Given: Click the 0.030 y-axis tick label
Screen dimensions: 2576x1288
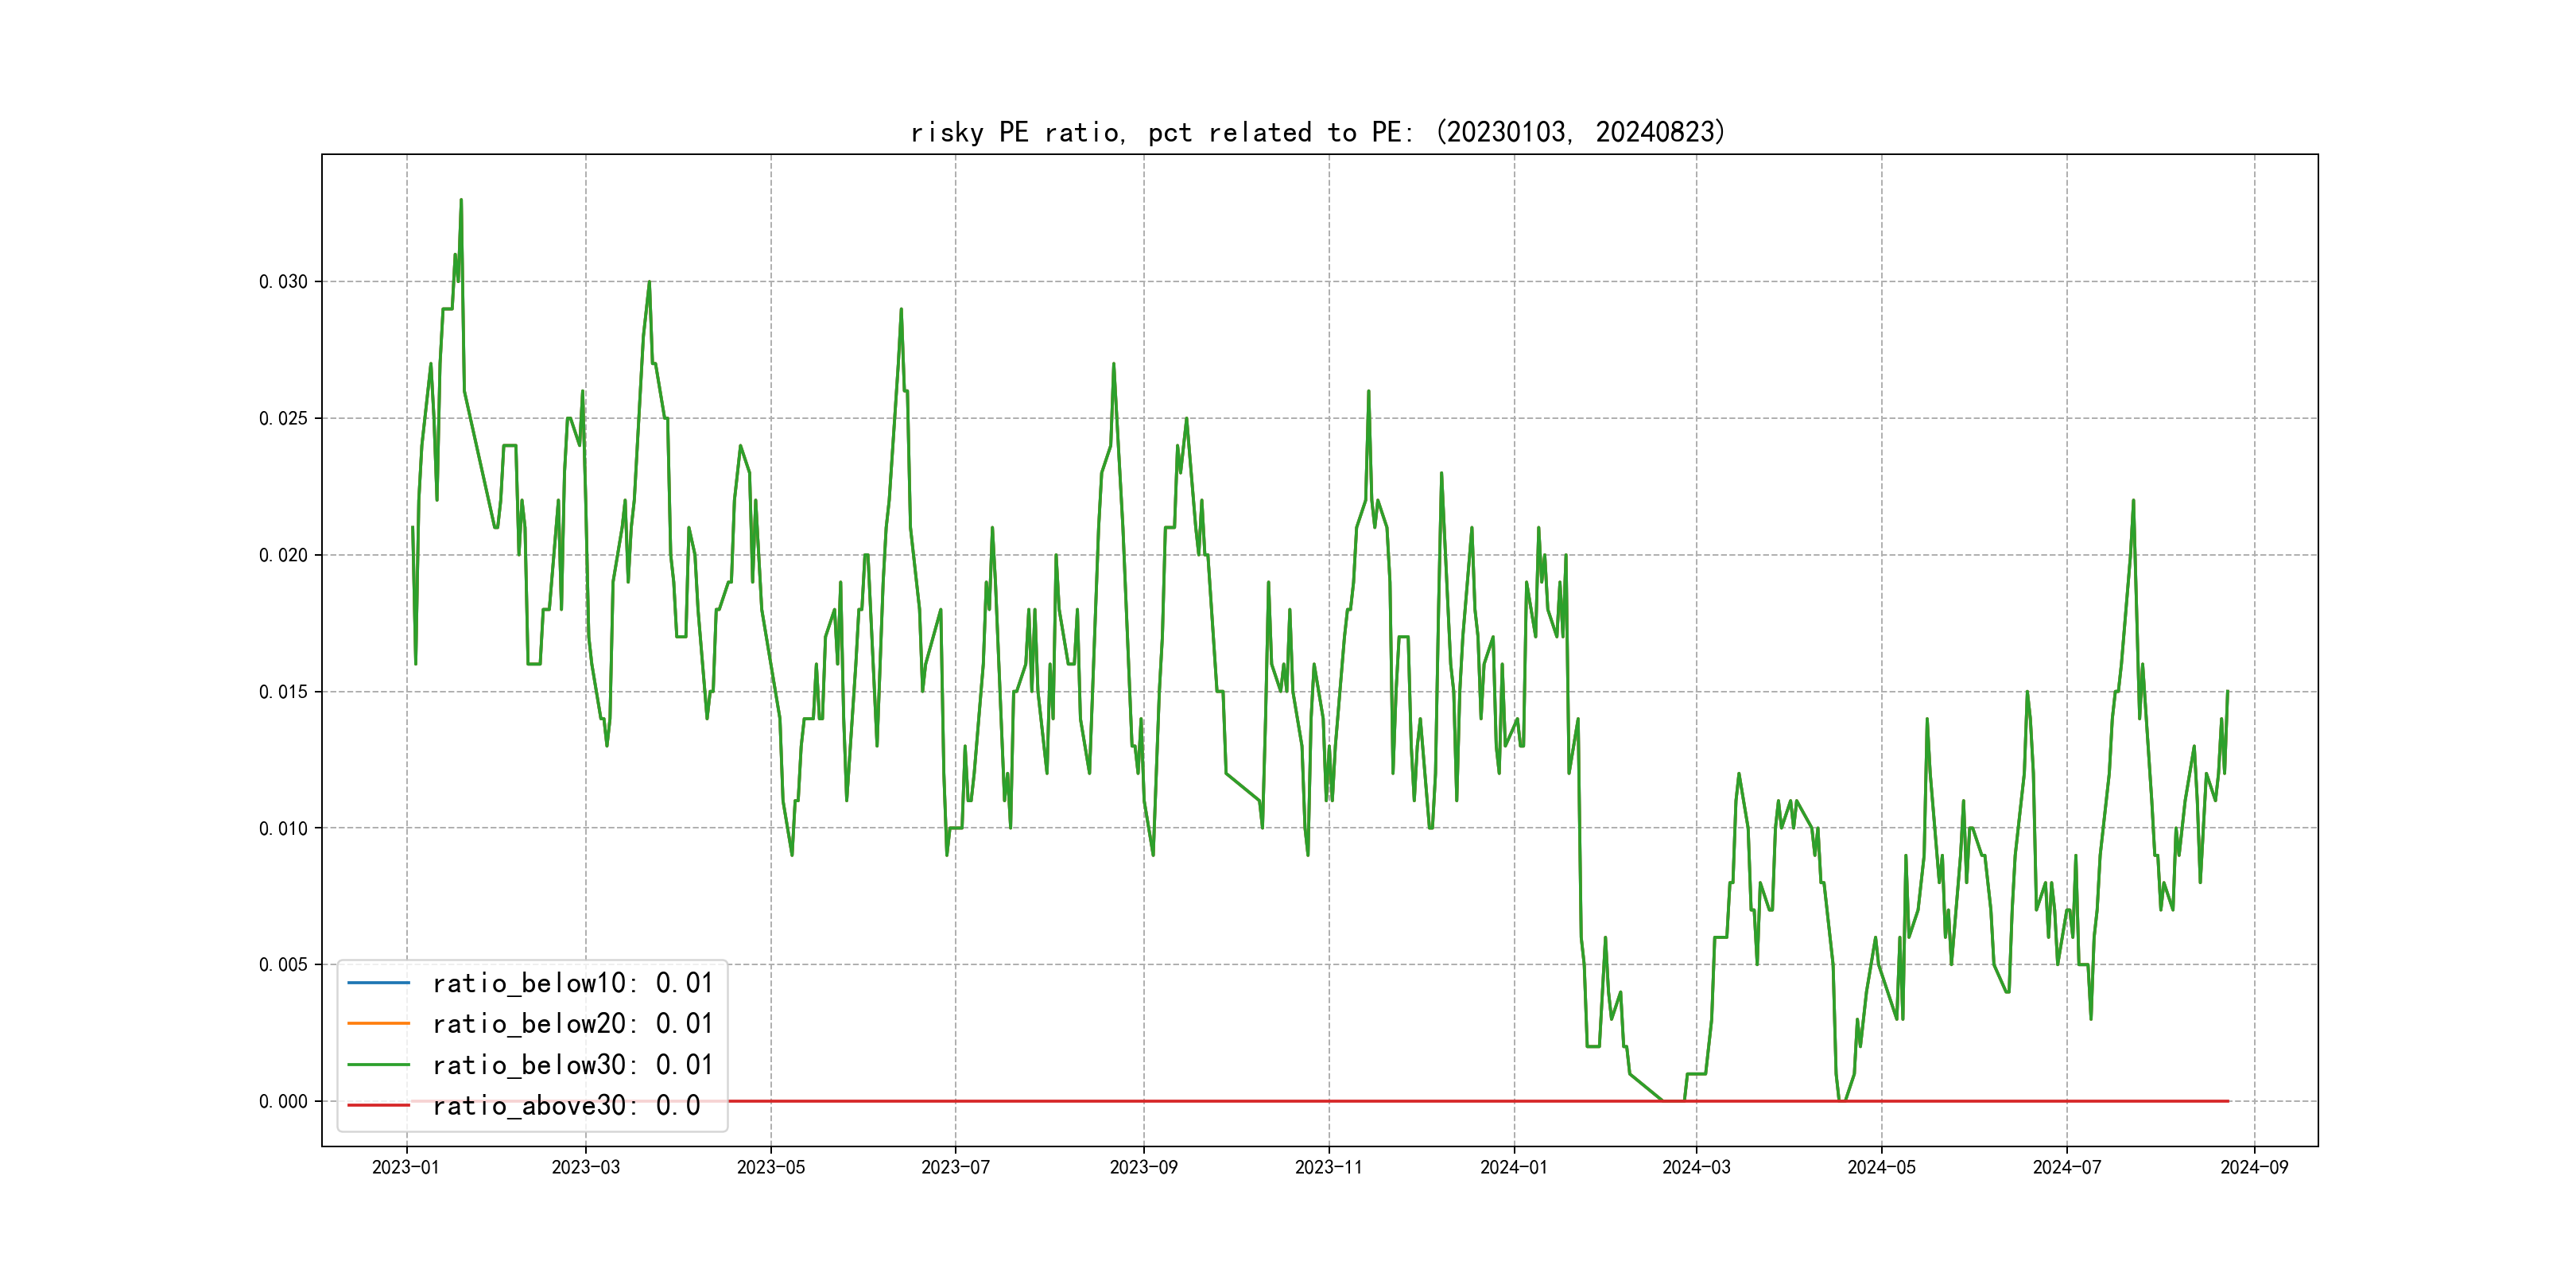Looking at the screenshot, I should coord(283,282).
